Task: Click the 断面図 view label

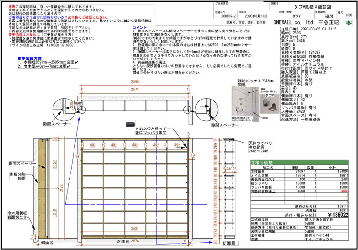Action: (x=229, y=243)
